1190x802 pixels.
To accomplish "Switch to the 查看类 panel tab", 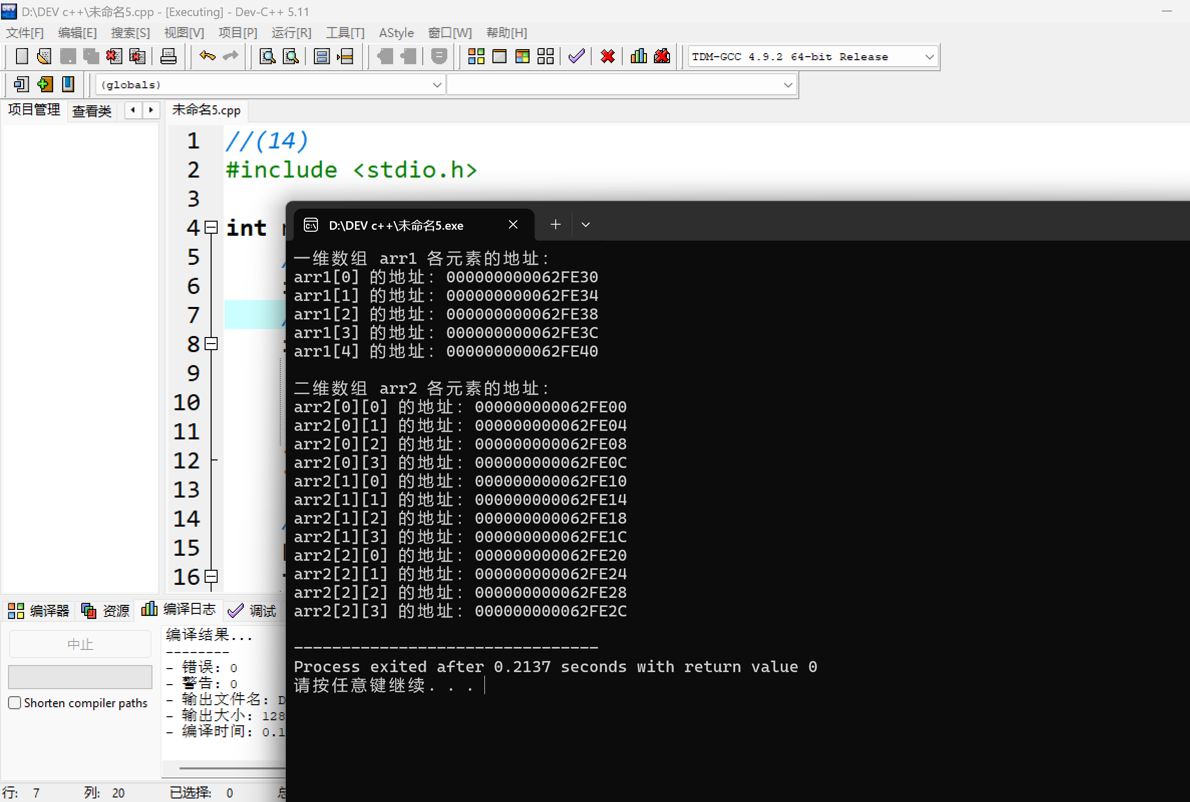I will point(92,110).
